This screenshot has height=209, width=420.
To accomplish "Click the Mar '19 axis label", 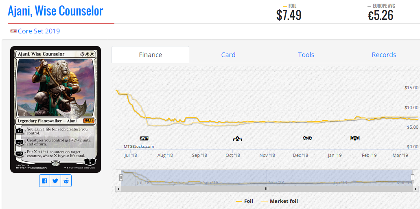I will (x=400, y=155).
